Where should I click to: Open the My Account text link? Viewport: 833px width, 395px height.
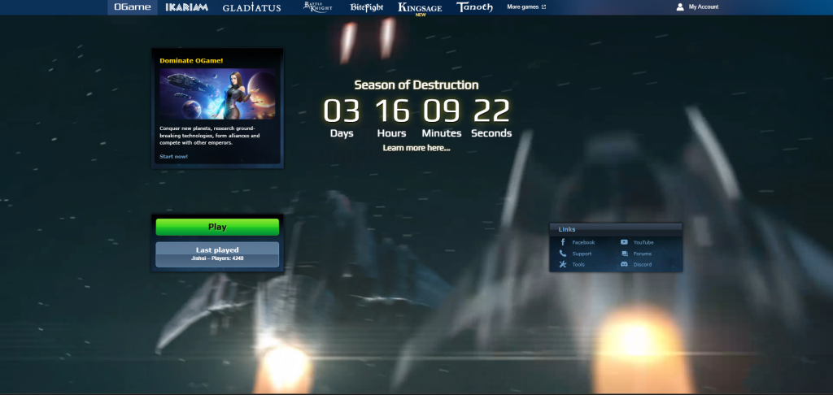pyautogui.click(x=704, y=7)
